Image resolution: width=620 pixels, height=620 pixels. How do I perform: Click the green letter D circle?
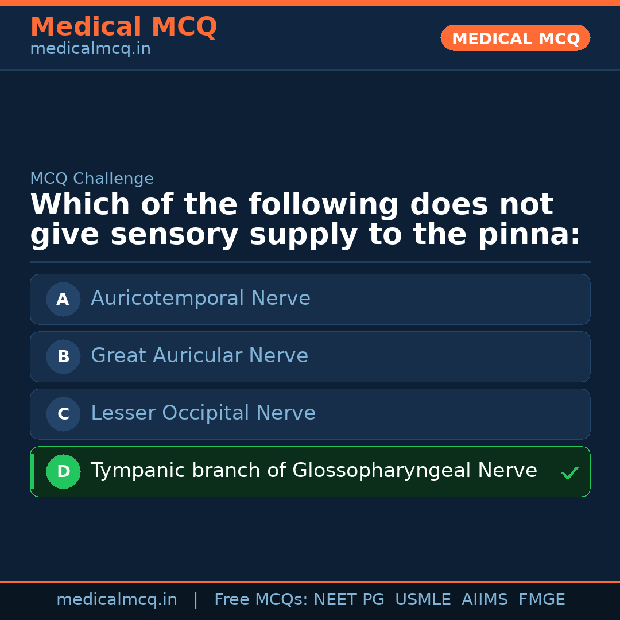click(63, 471)
